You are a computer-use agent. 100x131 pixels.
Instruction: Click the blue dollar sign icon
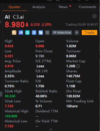pos(34,33)
